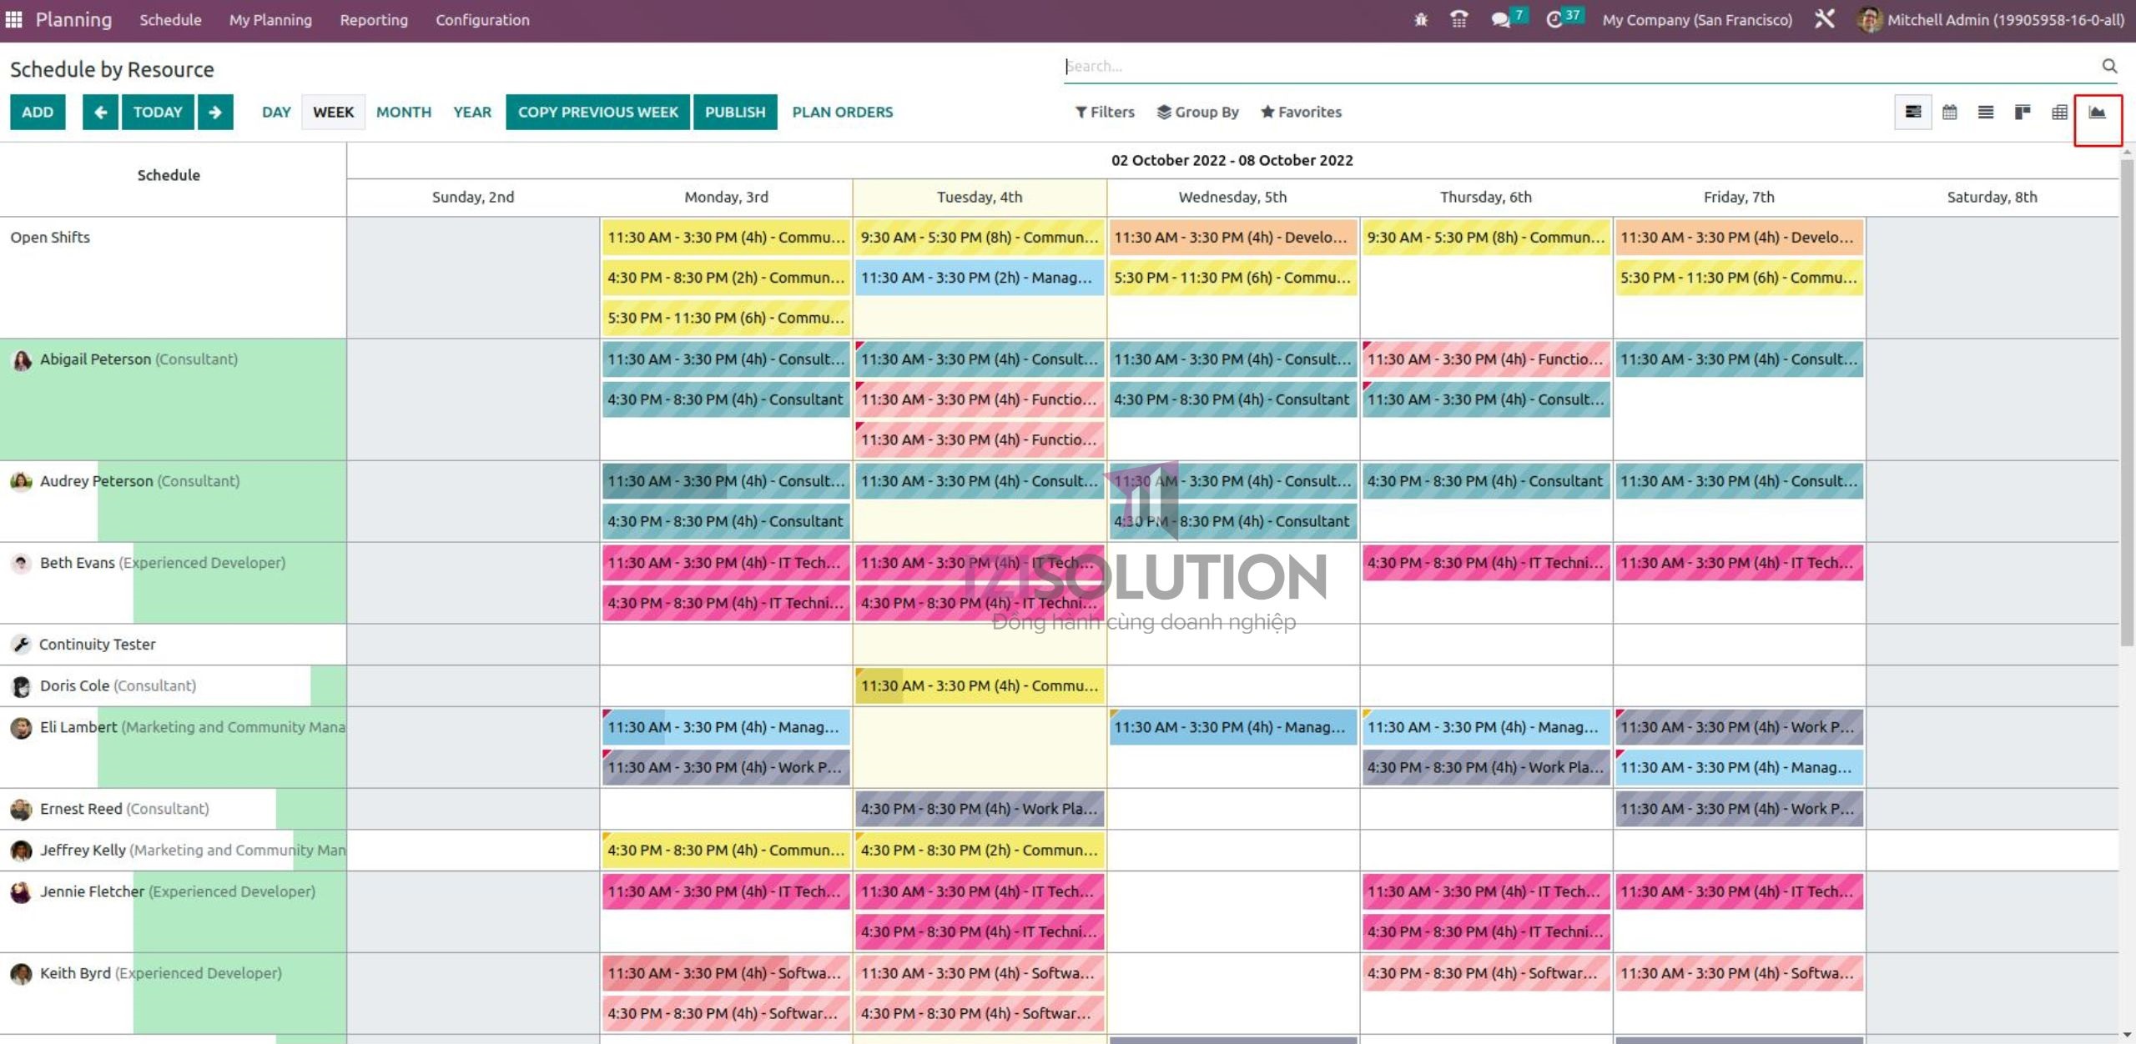Click the PUBLISH button

[734, 112]
